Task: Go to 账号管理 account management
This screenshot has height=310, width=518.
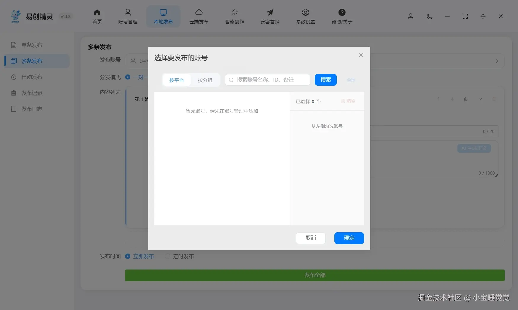Action: (x=128, y=16)
